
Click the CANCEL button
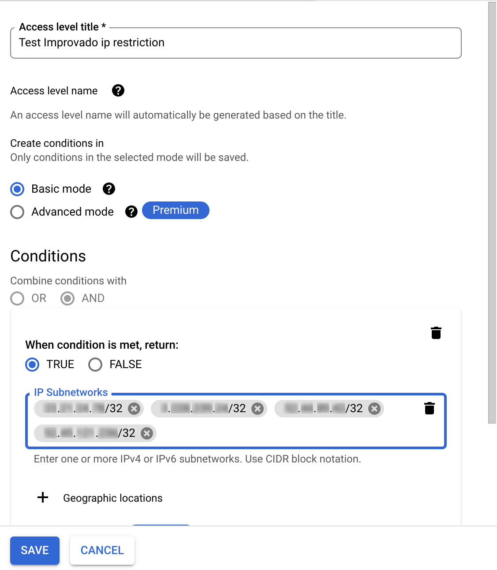pyautogui.click(x=102, y=550)
